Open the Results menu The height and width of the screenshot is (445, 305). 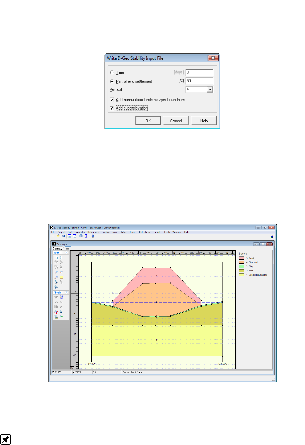(x=158, y=232)
